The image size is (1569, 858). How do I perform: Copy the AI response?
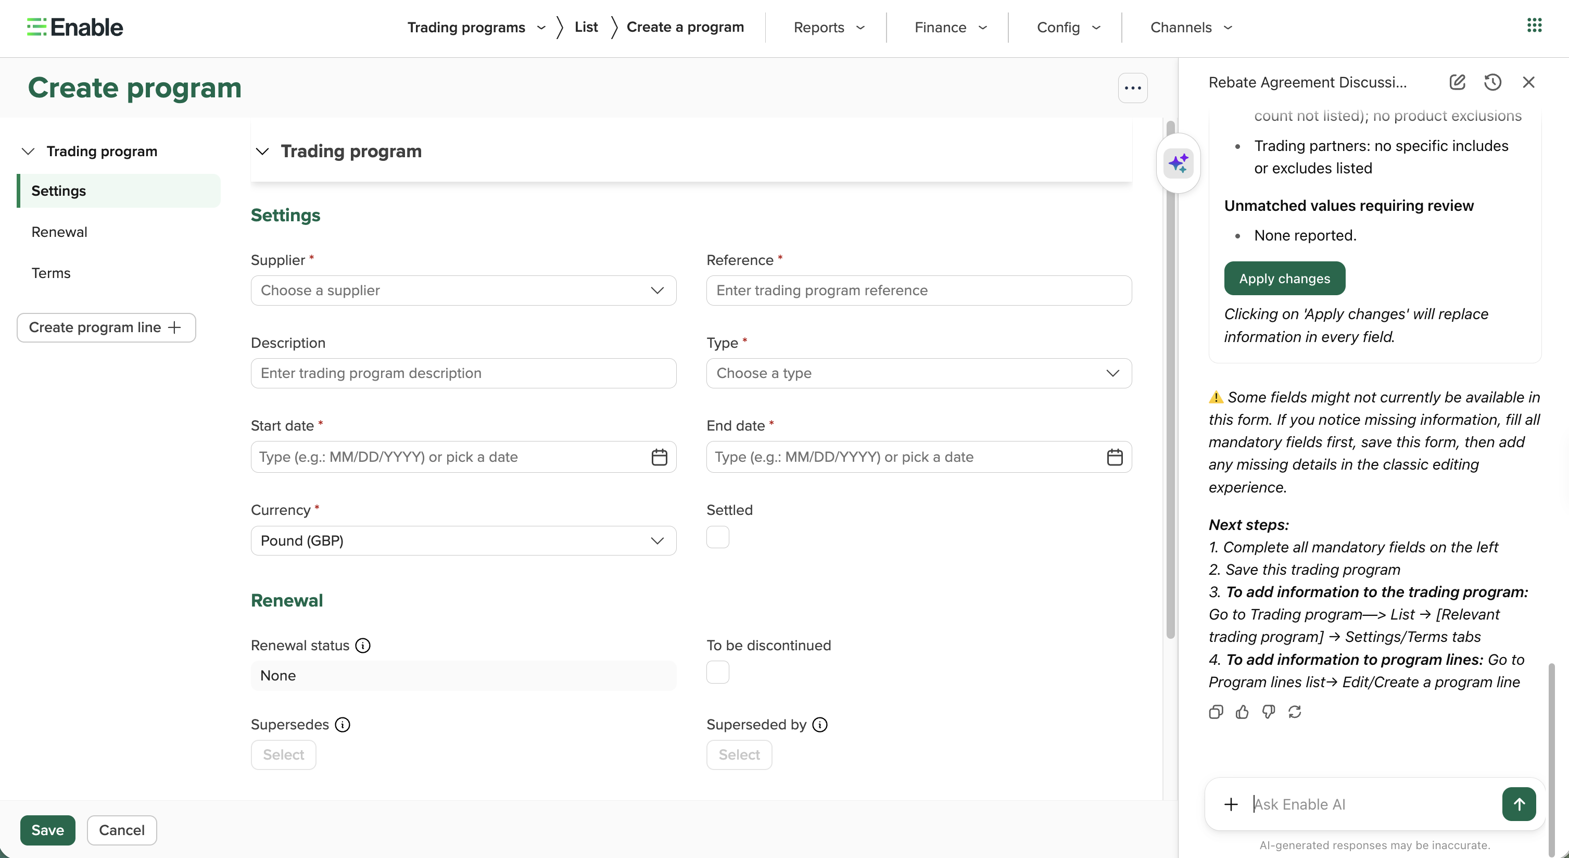(x=1216, y=712)
